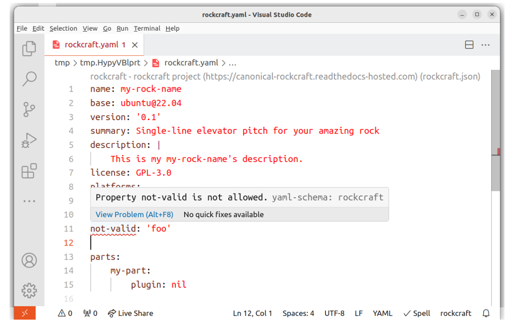This screenshot has width=512, height=329.
Task: Open the Manage gear icon
Action: (x=29, y=290)
